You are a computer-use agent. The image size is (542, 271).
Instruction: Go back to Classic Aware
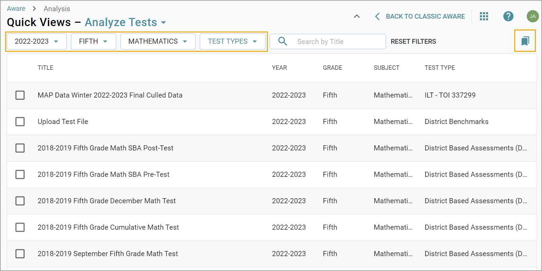[x=420, y=16]
